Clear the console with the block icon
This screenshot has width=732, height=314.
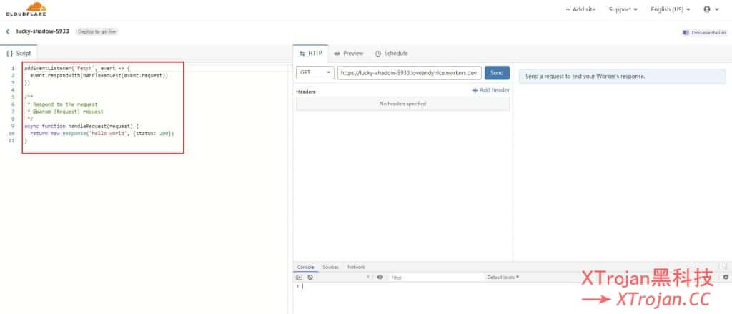click(310, 277)
